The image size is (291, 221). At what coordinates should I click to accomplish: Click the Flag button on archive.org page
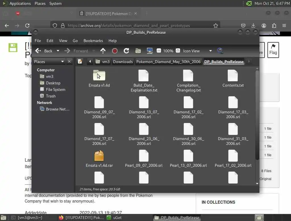(273, 50)
